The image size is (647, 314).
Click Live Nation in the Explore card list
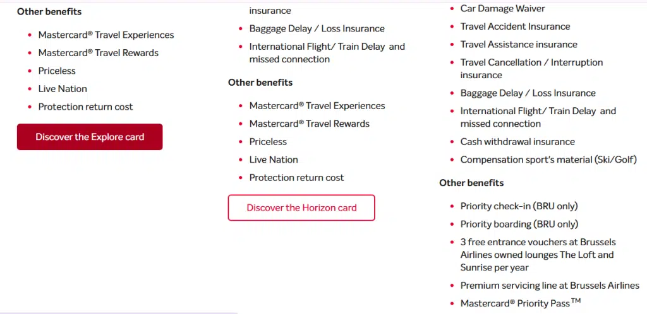tap(63, 89)
